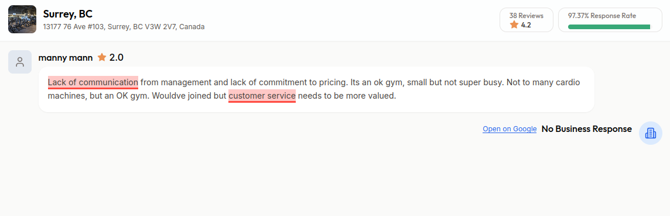Click the 2.0 review rating number
This screenshot has height=216, width=670.
coord(116,58)
